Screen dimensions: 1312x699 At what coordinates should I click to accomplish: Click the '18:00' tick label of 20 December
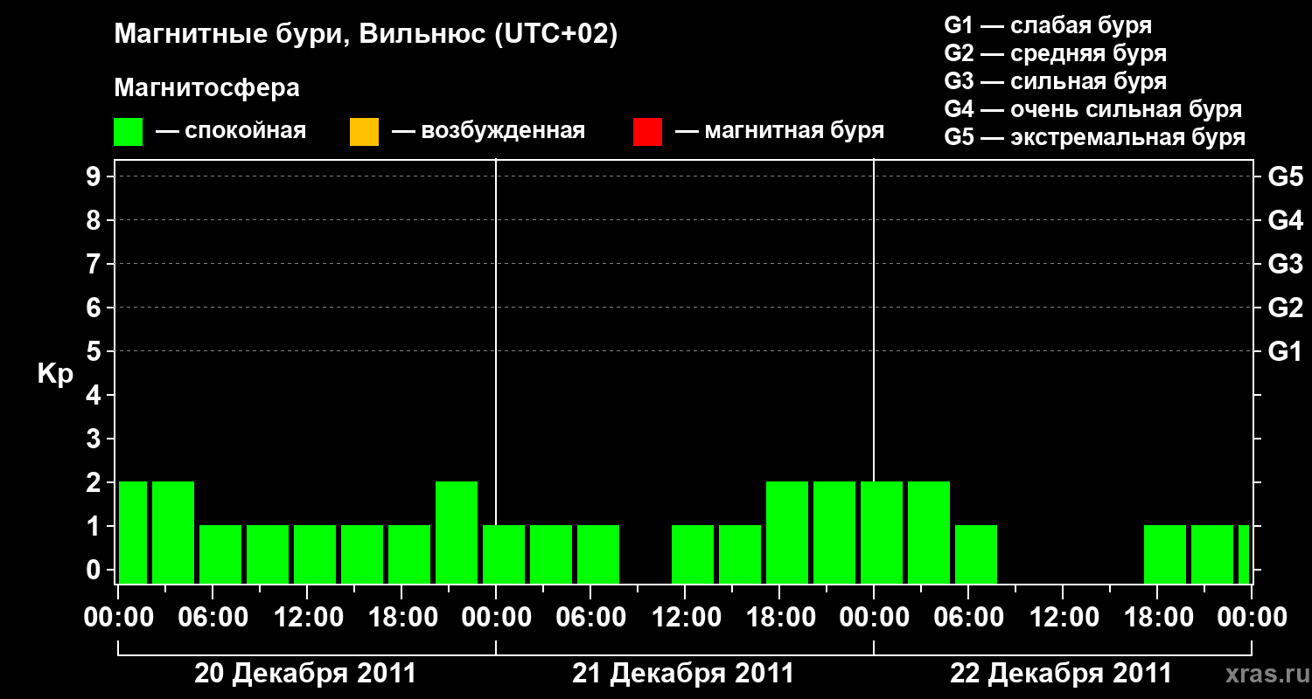(401, 618)
